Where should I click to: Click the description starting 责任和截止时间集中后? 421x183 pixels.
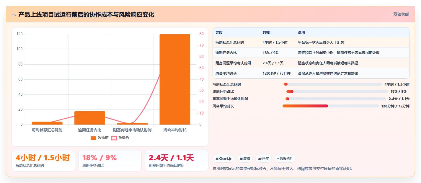coord(339,53)
